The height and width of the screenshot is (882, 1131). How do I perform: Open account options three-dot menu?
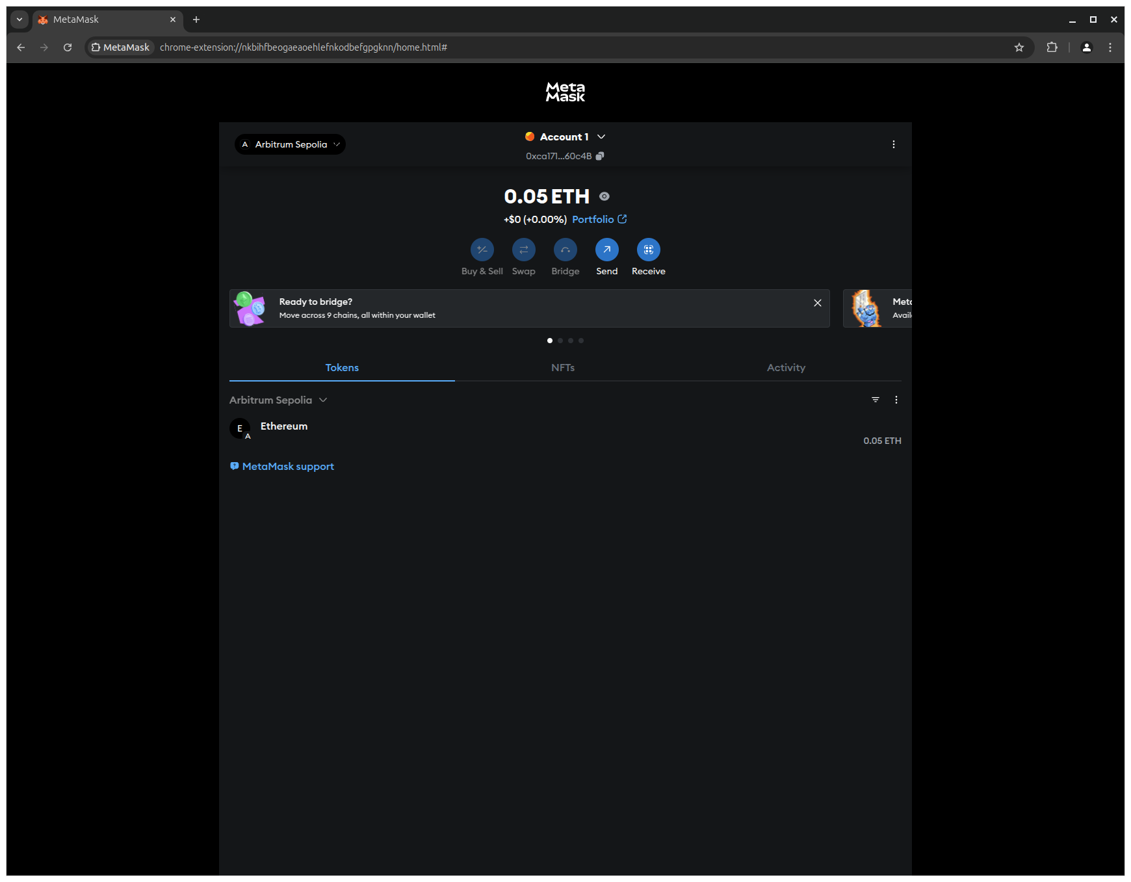(x=894, y=144)
